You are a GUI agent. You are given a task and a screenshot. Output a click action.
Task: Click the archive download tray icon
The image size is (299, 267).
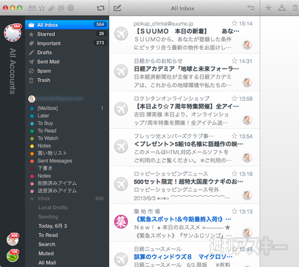[282, 8]
